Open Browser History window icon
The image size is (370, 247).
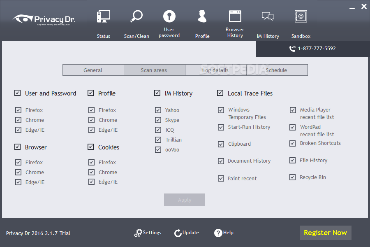click(x=235, y=16)
